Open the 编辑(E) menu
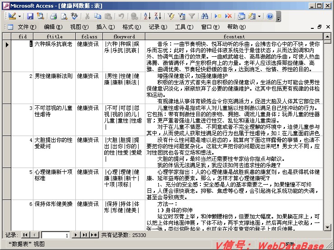The width and height of the screenshot is (334, 250). (x=53, y=27)
